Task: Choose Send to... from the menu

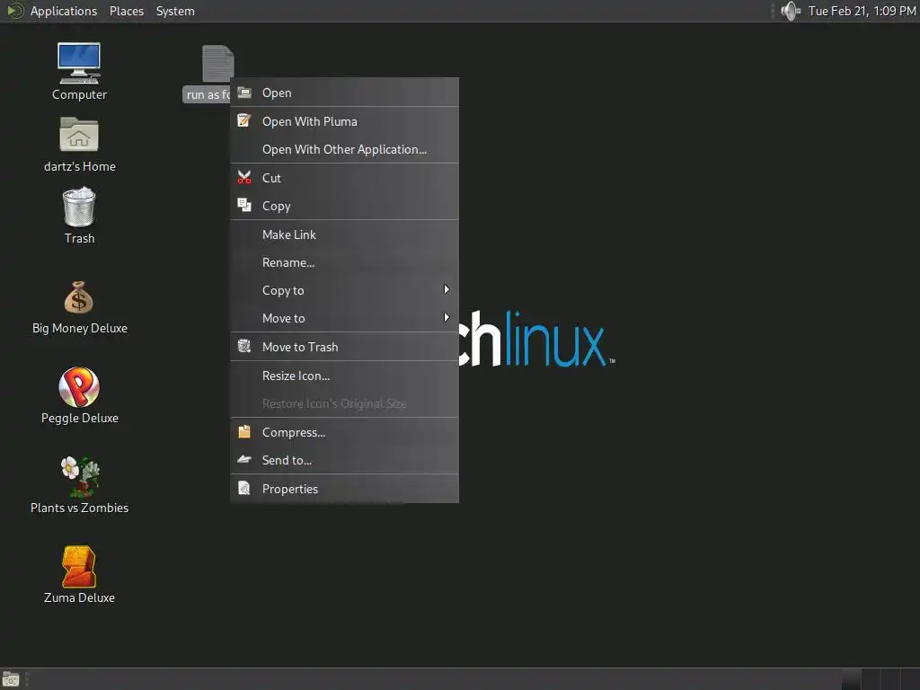Action: [x=344, y=460]
